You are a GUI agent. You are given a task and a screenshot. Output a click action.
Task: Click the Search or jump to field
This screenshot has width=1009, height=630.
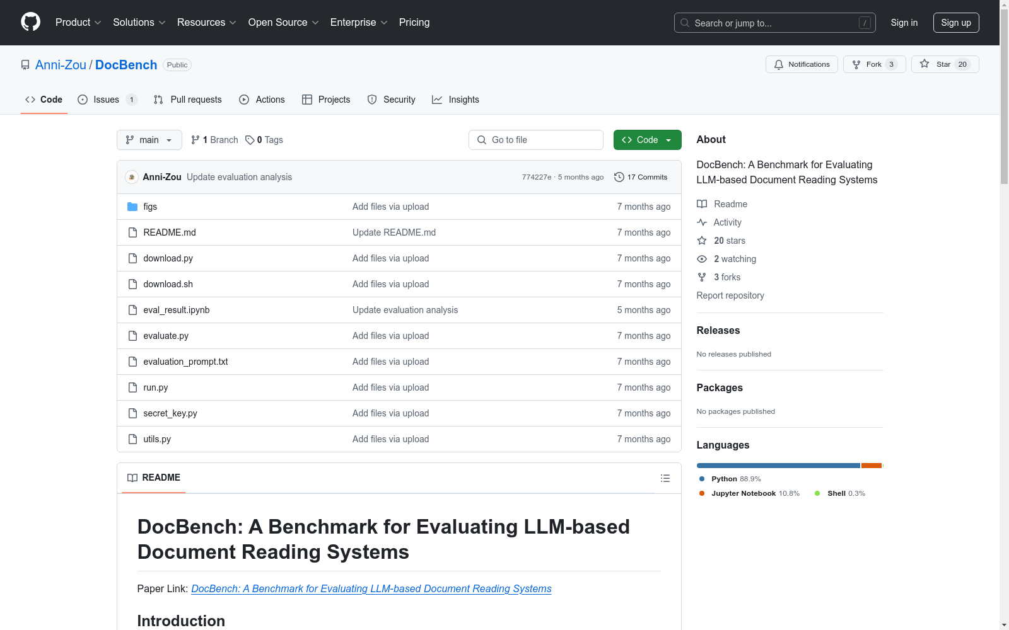point(775,23)
